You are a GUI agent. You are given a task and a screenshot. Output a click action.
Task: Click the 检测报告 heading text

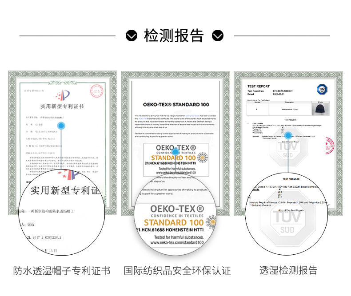pyautogui.click(x=174, y=36)
